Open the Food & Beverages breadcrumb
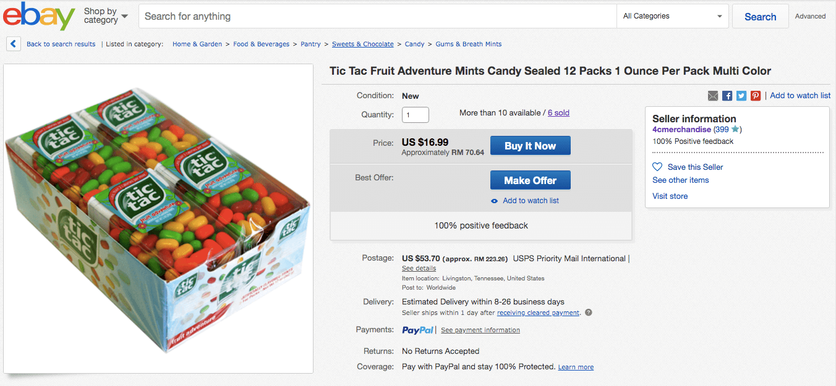Image resolution: width=836 pixels, height=386 pixels. 261,44
